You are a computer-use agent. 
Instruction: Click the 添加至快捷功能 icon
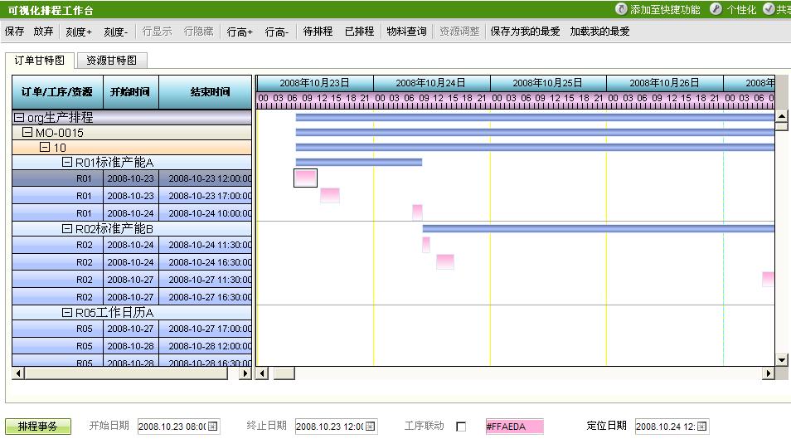[621, 9]
